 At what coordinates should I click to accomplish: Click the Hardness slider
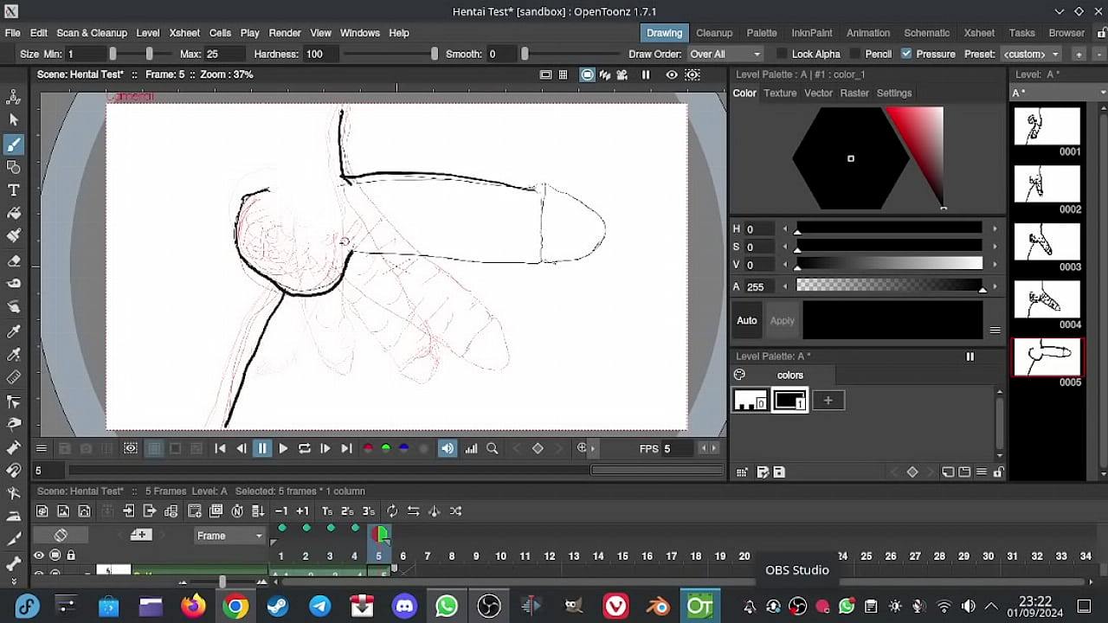click(x=389, y=54)
